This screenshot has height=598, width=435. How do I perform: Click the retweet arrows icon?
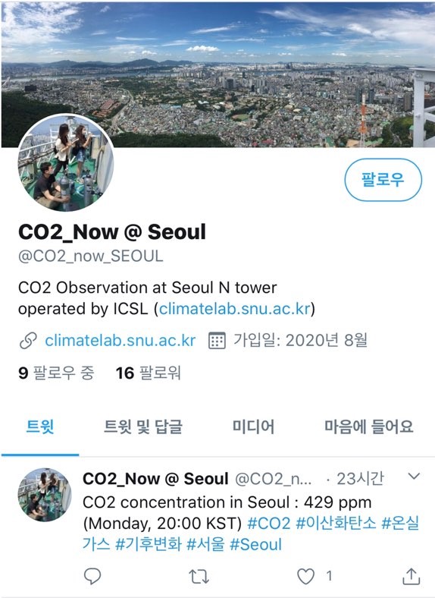[199, 576]
